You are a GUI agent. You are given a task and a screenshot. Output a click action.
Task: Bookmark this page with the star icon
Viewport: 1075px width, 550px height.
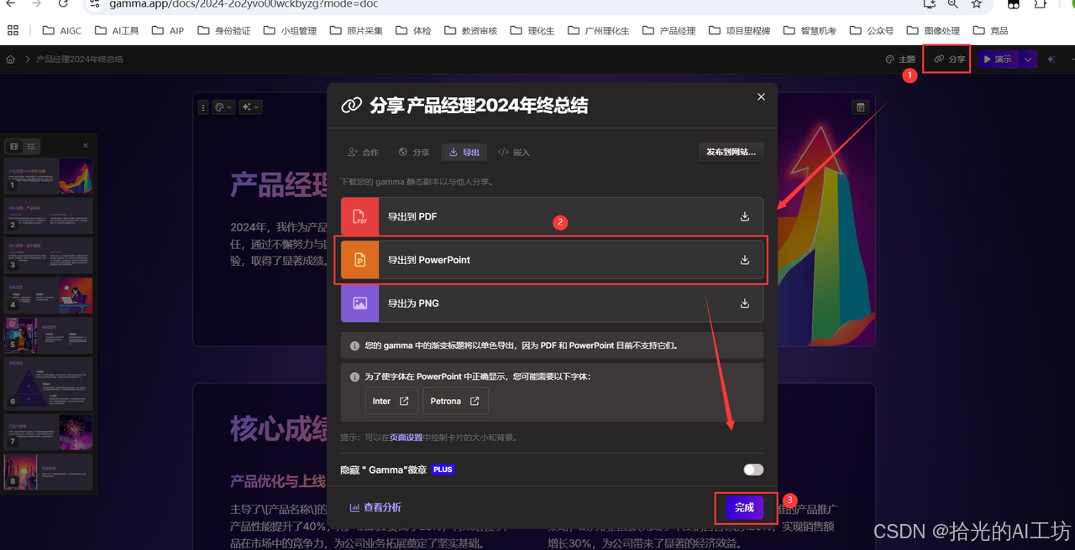click(x=977, y=4)
